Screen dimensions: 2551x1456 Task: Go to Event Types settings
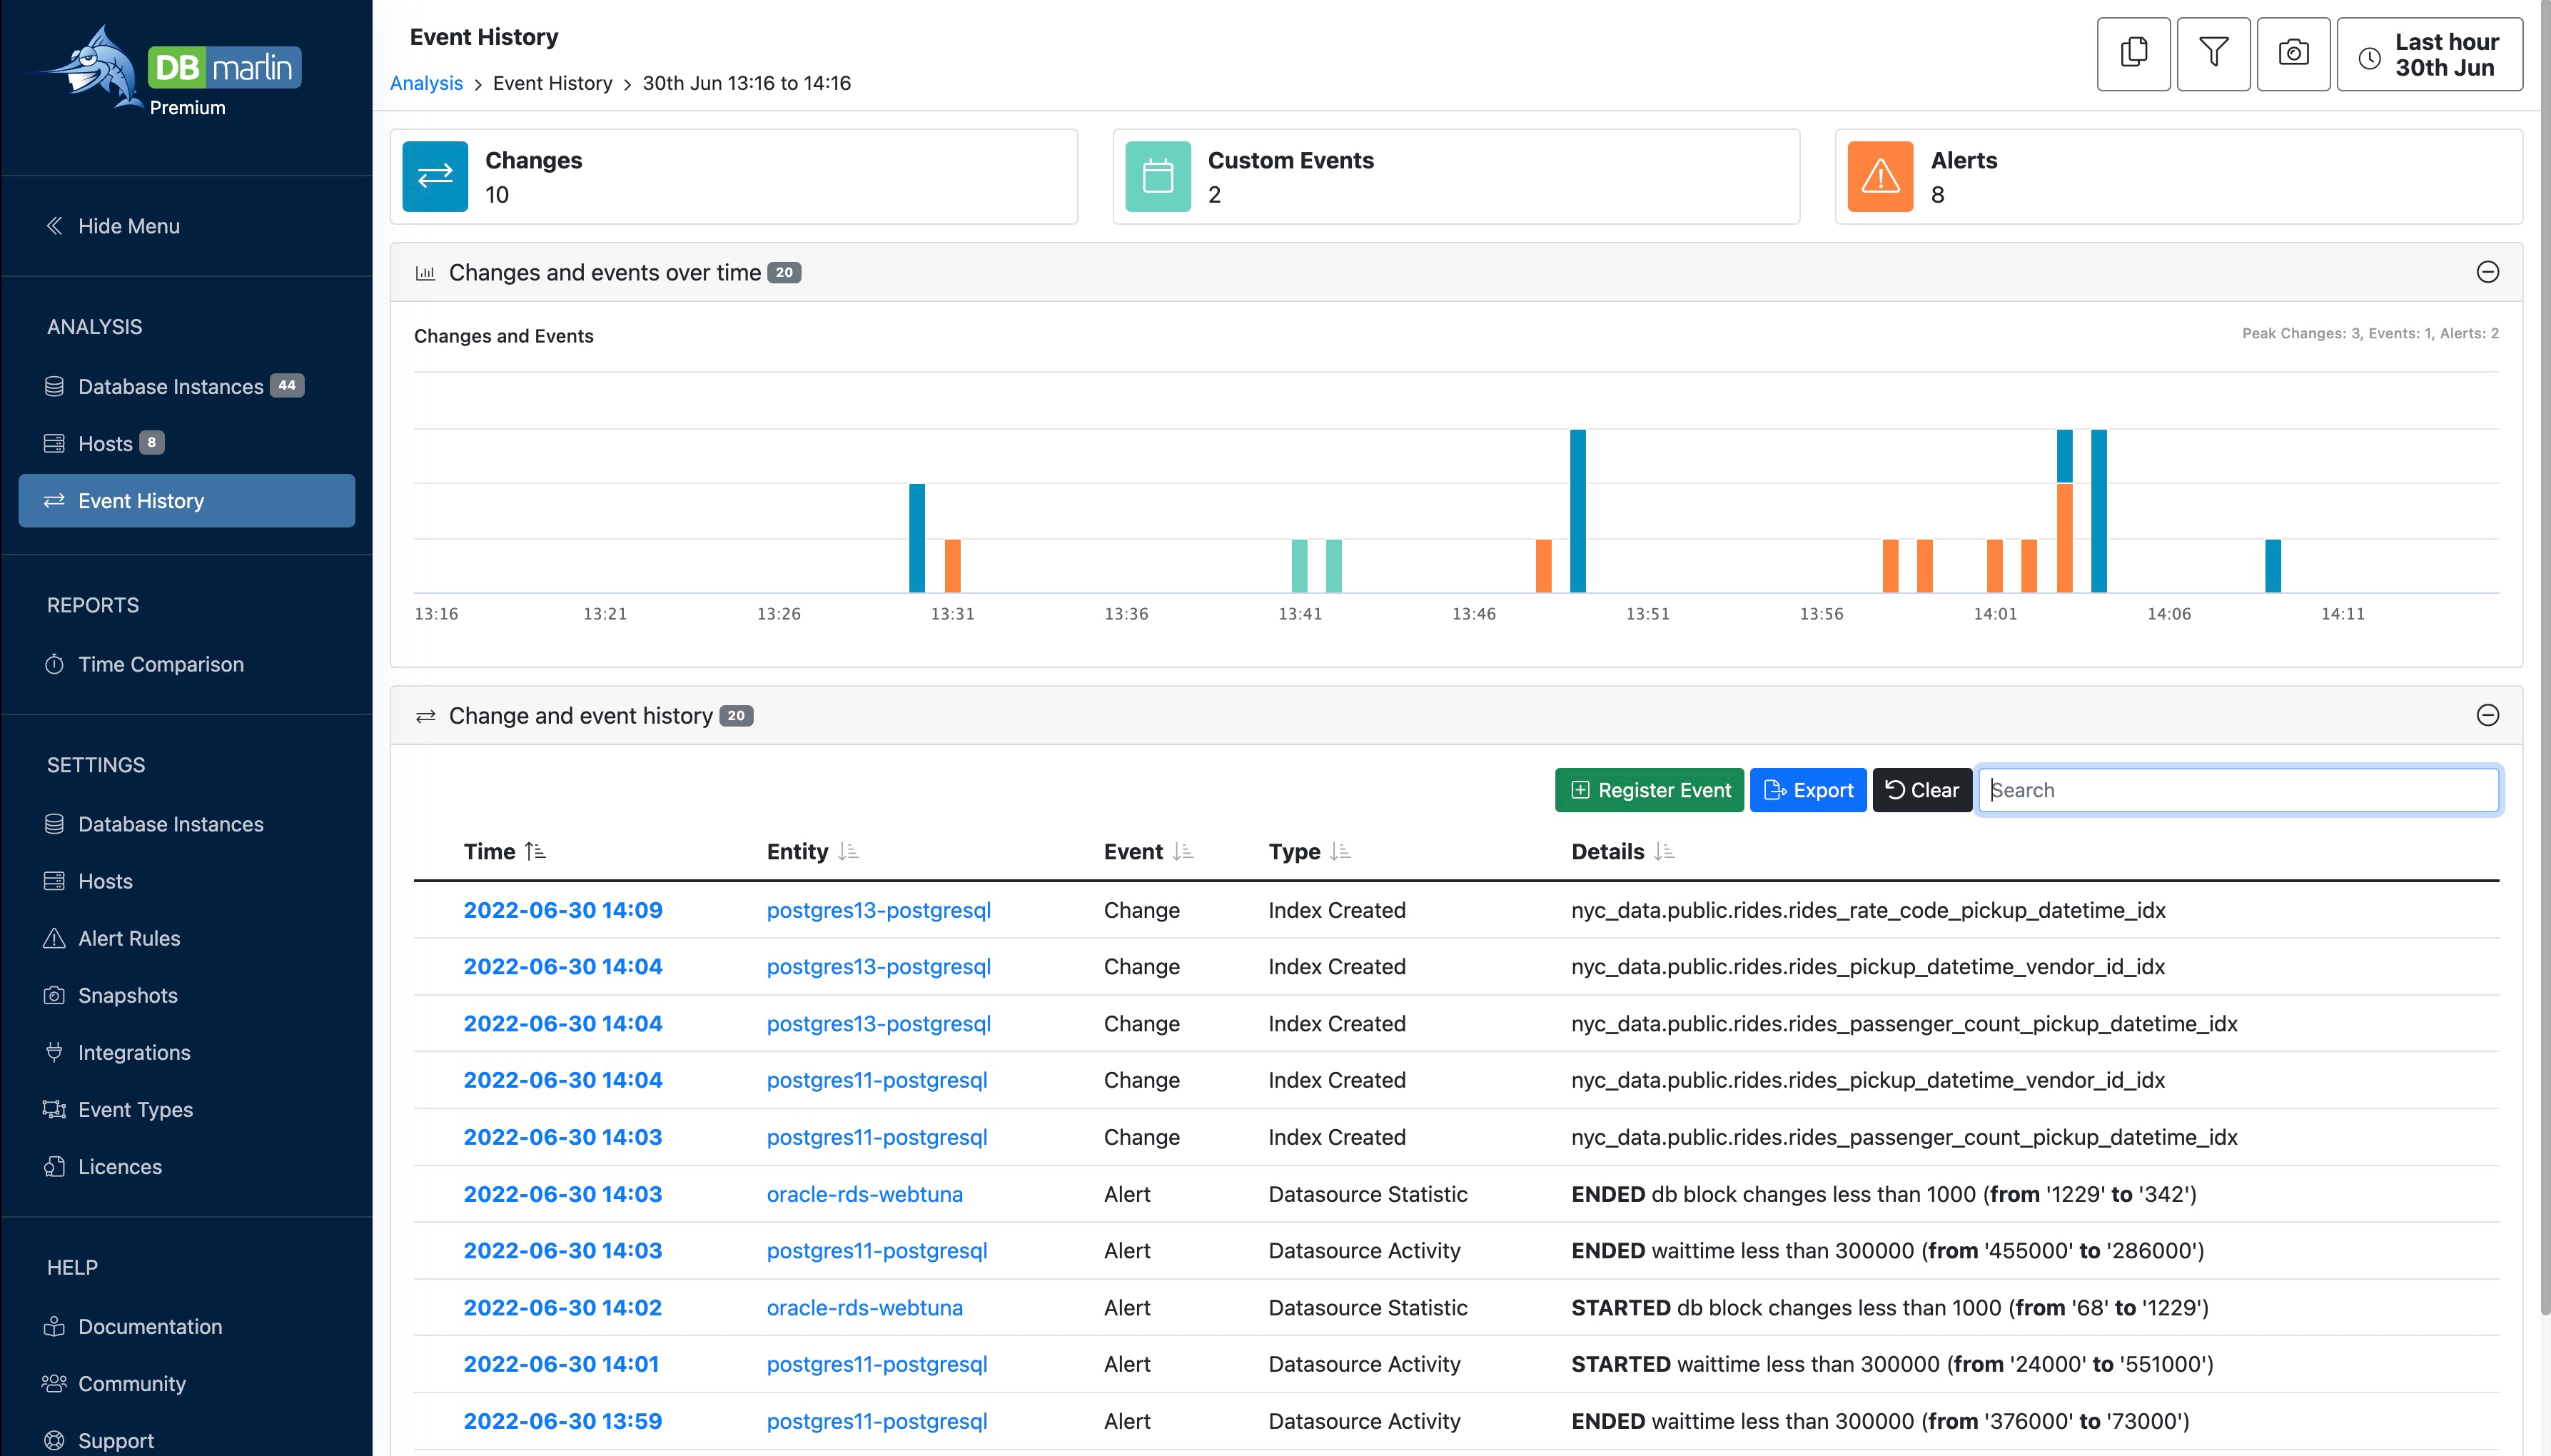click(135, 1109)
